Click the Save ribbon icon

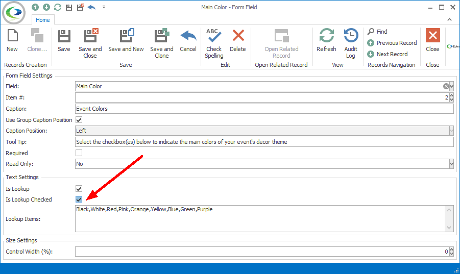pos(64,36)
